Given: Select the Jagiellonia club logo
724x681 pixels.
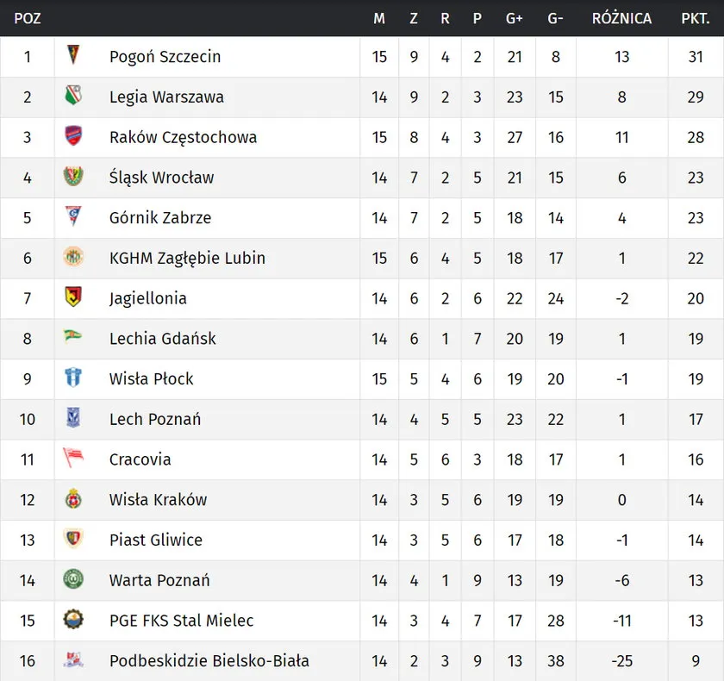Looking at the screenshot, I should 73,297.
